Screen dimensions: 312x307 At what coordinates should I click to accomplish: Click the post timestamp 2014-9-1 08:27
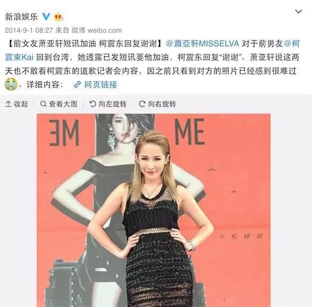[x=29, y=30]
